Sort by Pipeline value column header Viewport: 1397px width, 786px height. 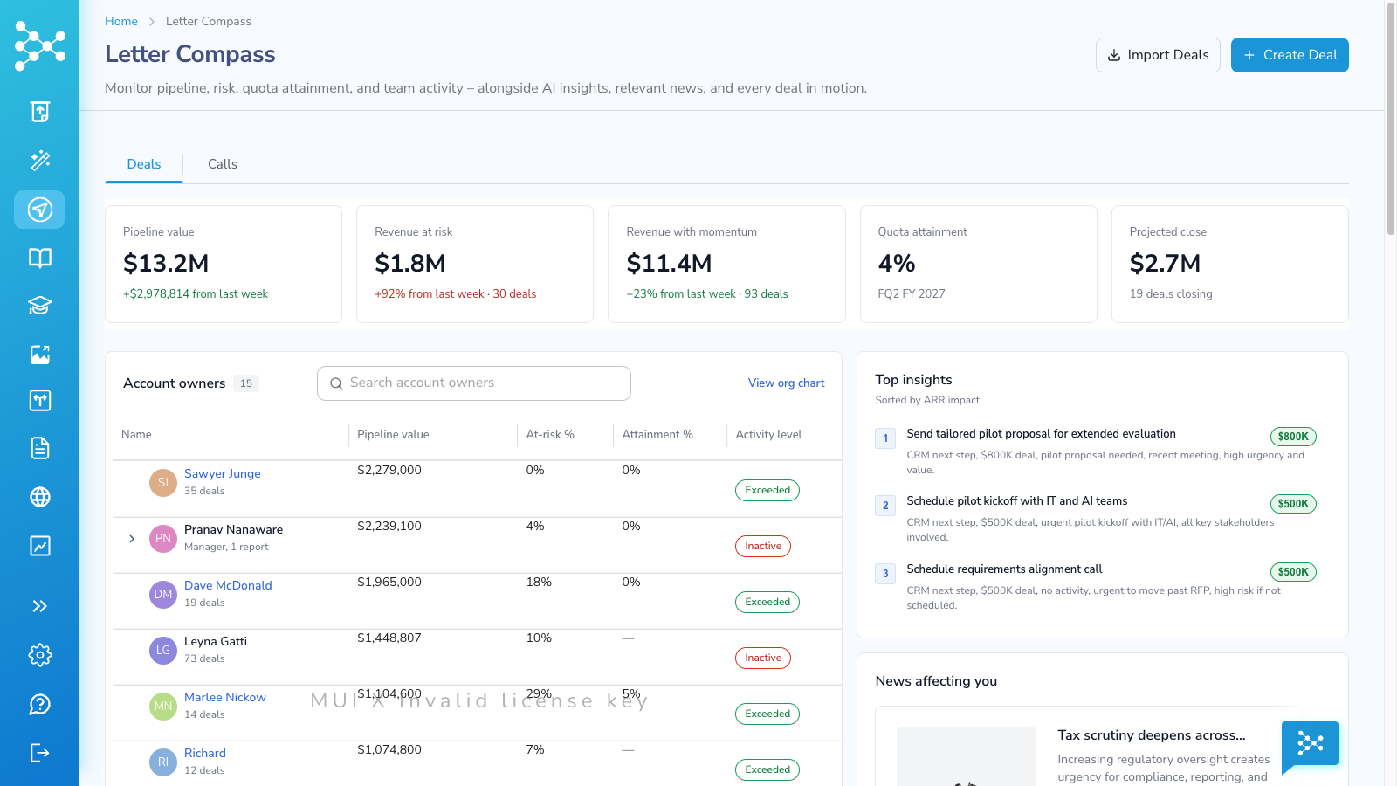[393, 434]
